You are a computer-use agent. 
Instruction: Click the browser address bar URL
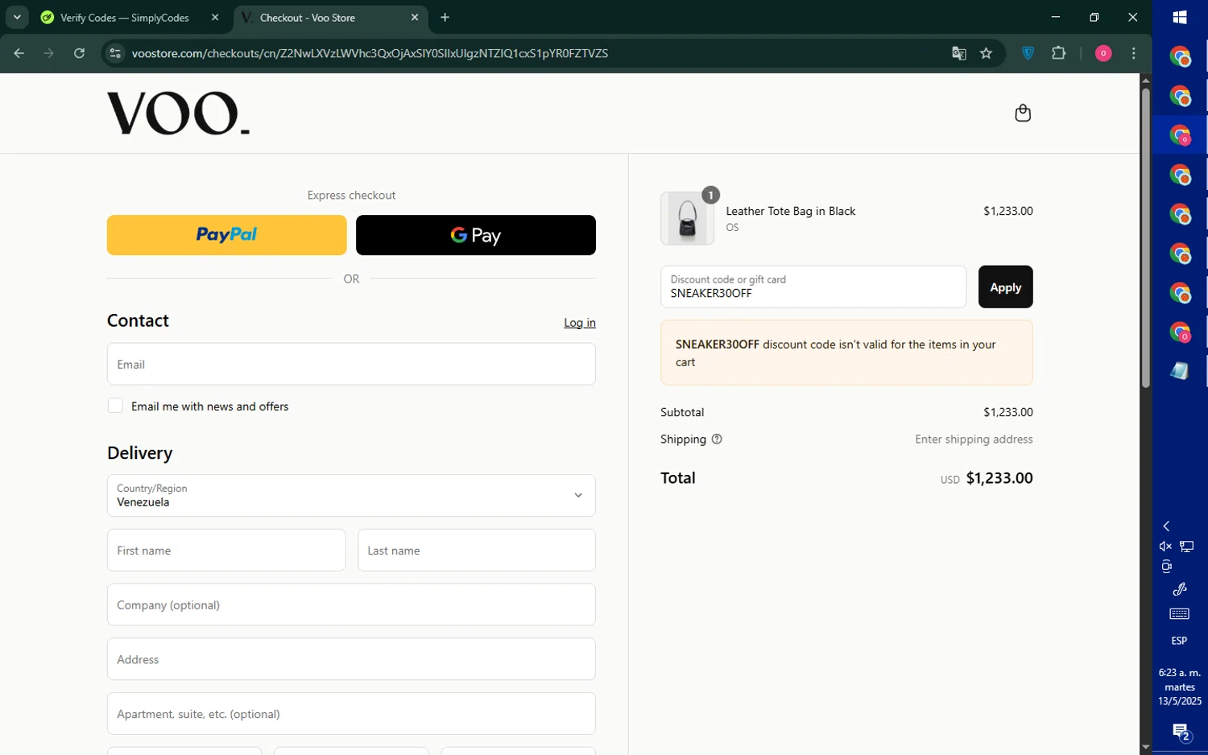coord(370,53)
